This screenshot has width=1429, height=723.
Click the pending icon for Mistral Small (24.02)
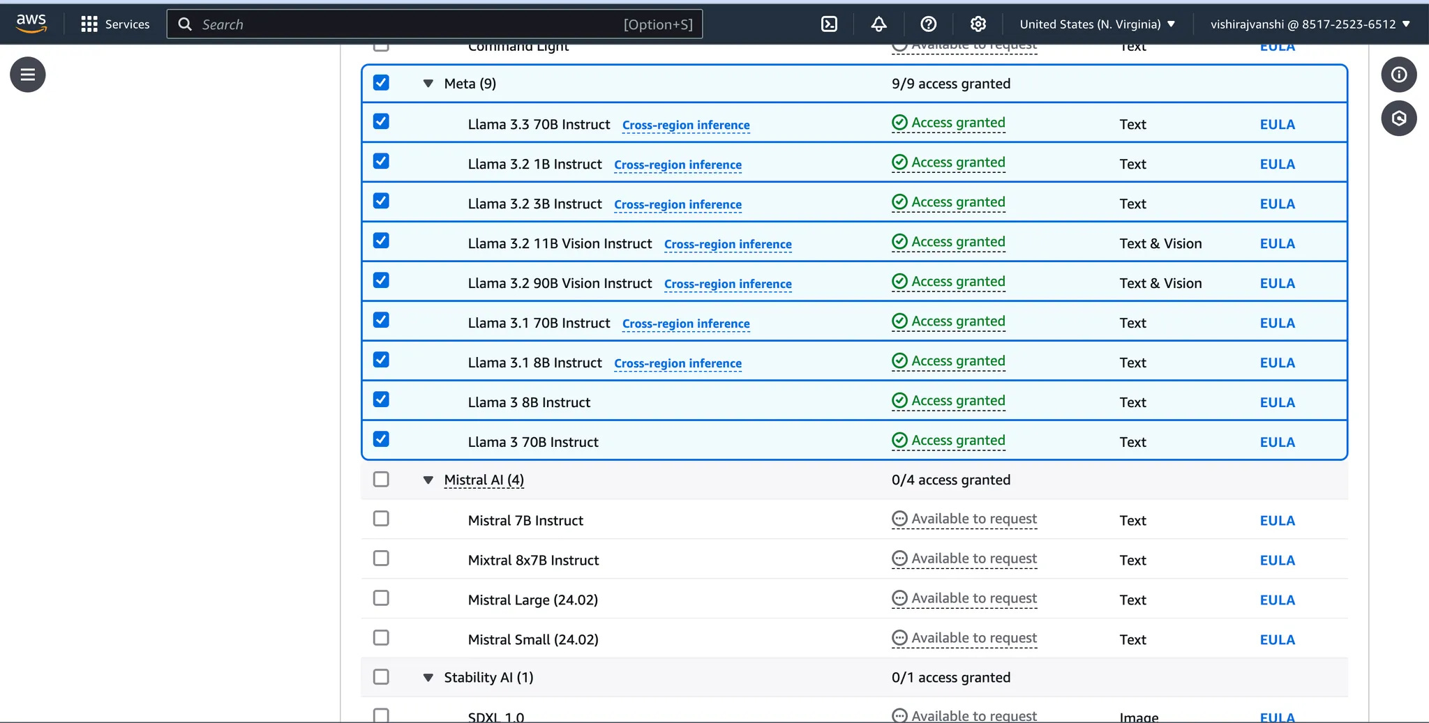click(x=900, y=638)
